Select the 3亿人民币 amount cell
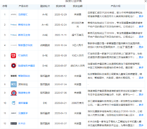 coord(78,45)
